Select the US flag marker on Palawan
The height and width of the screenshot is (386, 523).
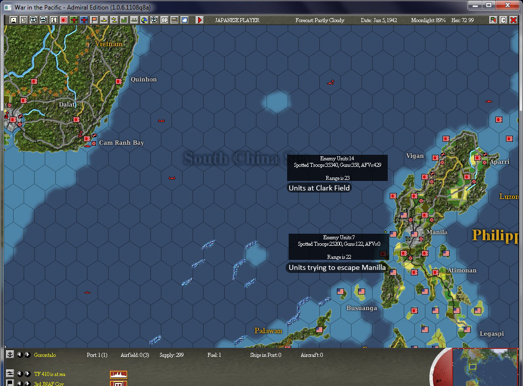319,329
